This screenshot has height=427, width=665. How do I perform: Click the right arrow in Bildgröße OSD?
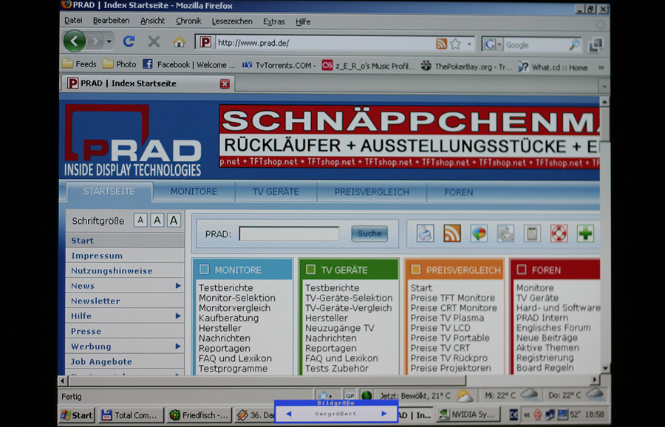pyautogui.click(x=383, y=414)
